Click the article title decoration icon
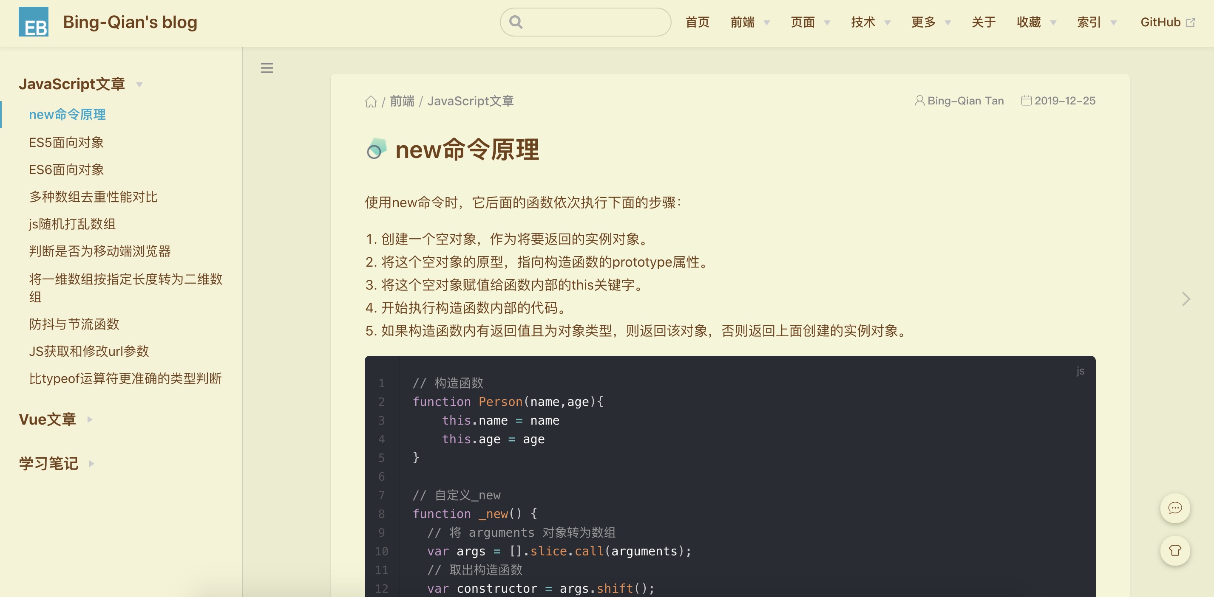The height and width of the screenshot is (597, 1214). pyautogui.click(x=376, y=149)
